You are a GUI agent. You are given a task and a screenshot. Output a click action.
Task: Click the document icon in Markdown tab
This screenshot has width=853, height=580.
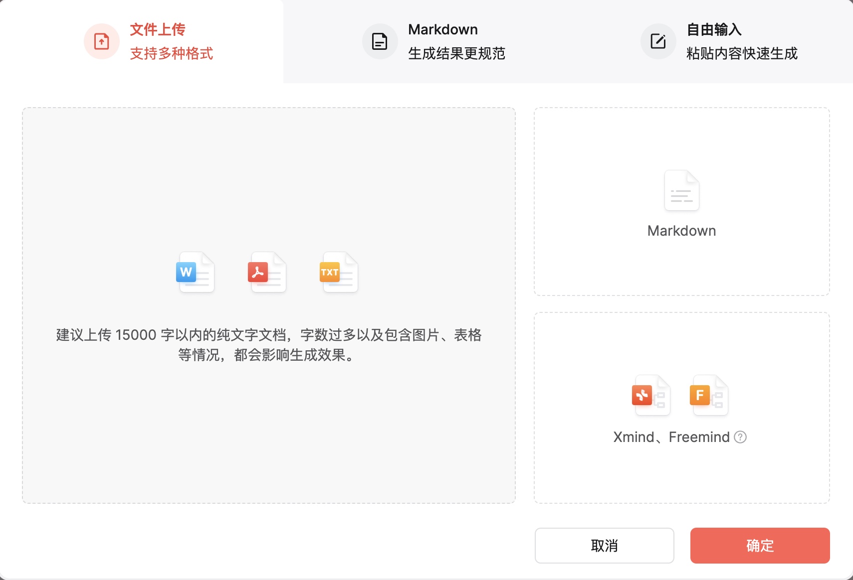[380, 41]
